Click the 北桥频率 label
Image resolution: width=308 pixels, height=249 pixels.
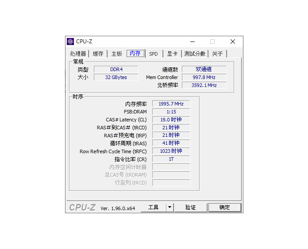168,85
